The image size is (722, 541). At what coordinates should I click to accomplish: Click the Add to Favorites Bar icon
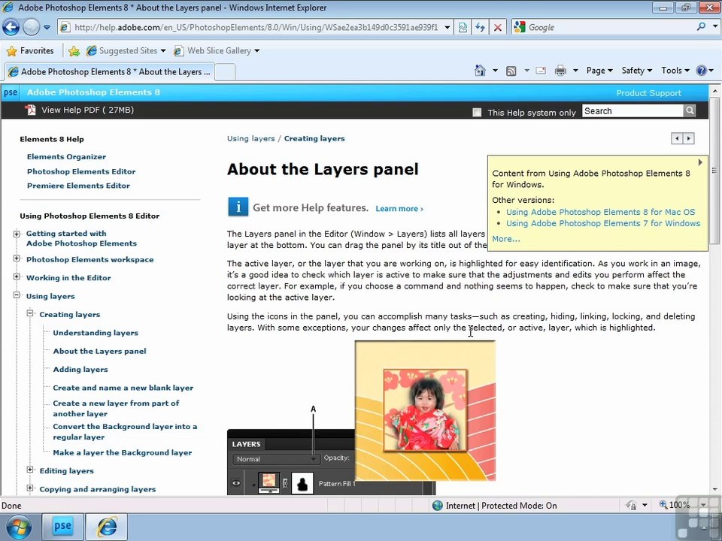[x=74, y=50]
